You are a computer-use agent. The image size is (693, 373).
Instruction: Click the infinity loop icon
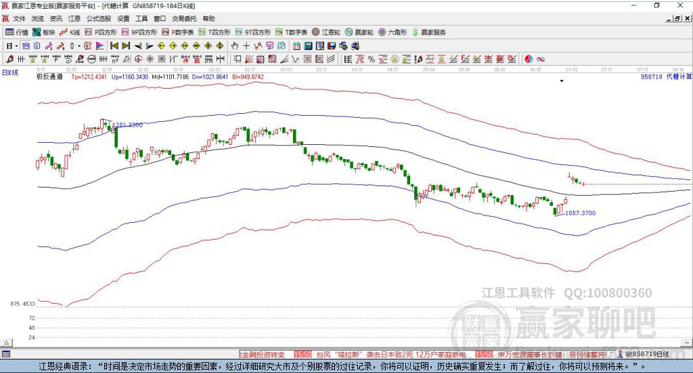540,59
